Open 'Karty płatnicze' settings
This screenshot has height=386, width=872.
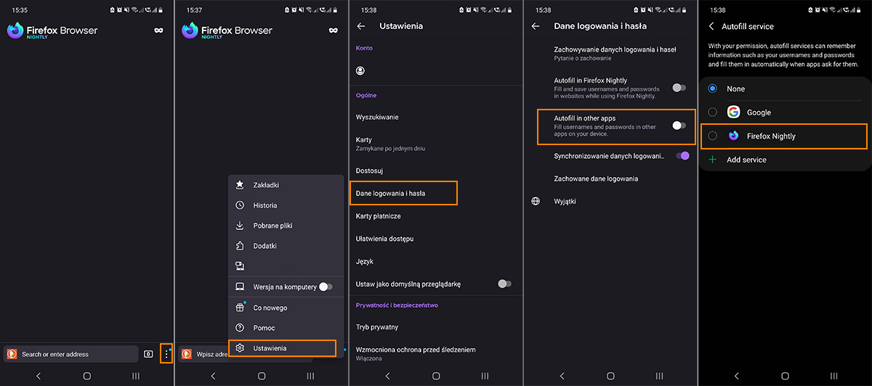point(436,216)
